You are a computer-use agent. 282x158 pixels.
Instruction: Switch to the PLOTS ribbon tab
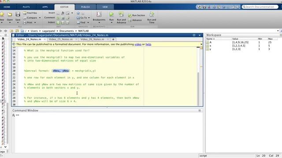coord(26,7)
